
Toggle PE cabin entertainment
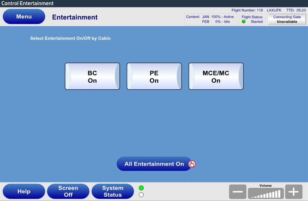[x=154, y=76]
